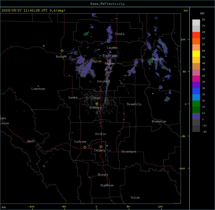The width and height of the screenshot is (215, 210).
Task: Click the vertical axis -50 km tick label
Action: coord(183,136)
